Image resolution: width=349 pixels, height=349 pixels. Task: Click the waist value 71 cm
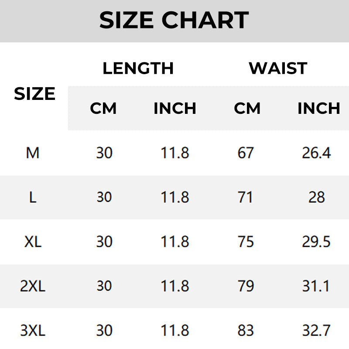coord(246,197)
